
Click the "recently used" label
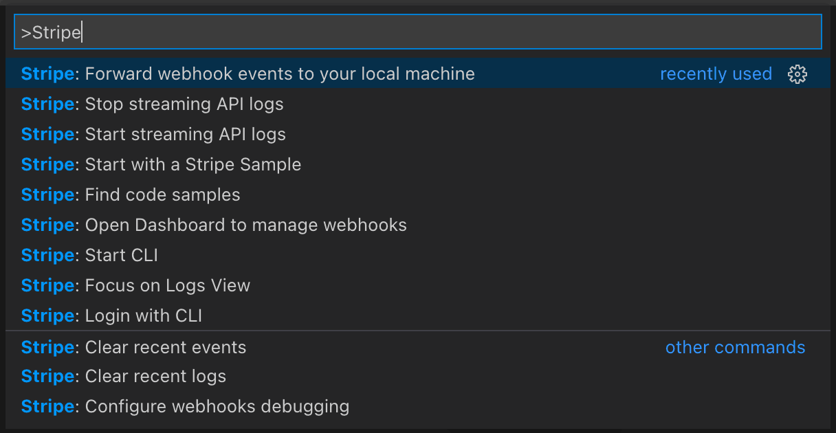pyautogui.click(x=716, y=74)
